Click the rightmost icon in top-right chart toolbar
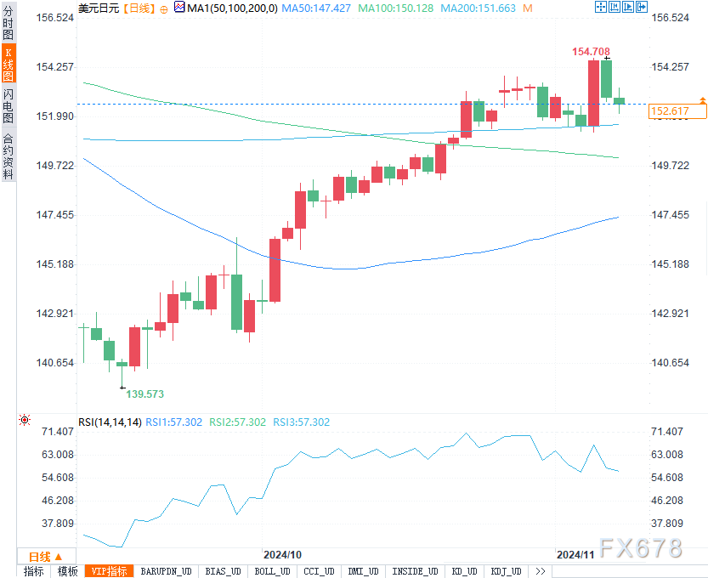Screen dimensions: 708x578 pyautogui.click(x=642, y=8)
